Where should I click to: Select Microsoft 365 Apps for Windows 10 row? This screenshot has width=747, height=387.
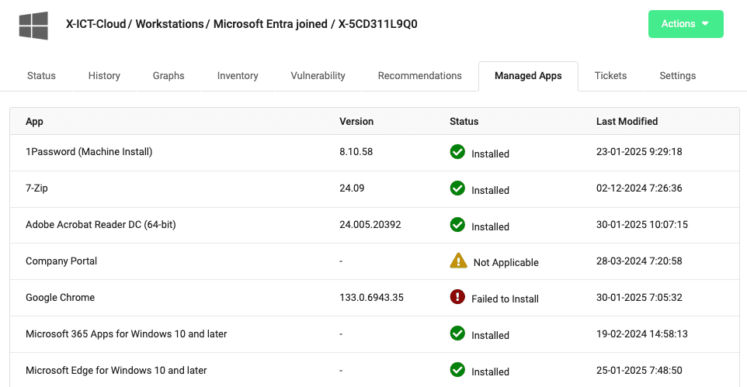tap(374, 334)
